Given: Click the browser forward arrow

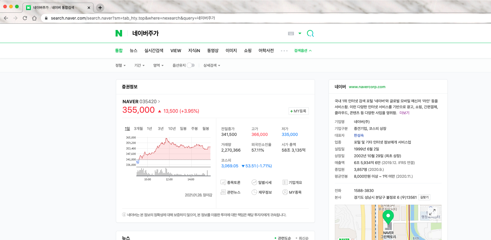Looking at the screenshot, I should (15, 18).
